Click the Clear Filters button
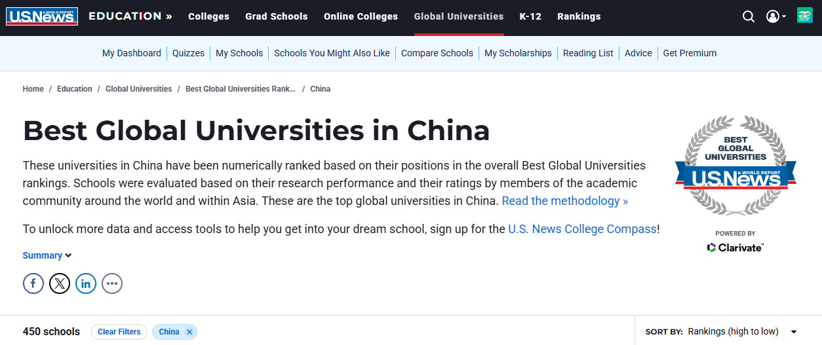The width and height of the screenshot is (822, 345). coord(119,332)
